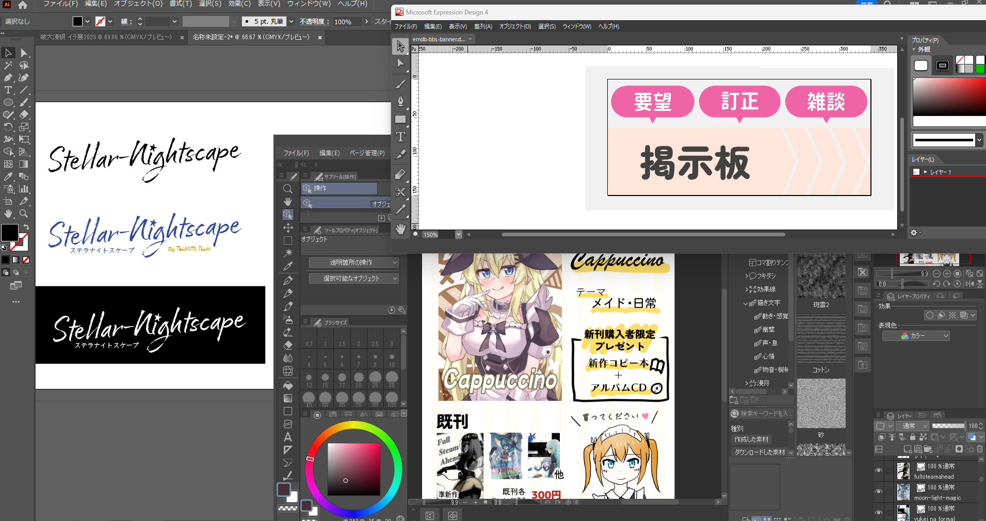Pick the Text tool in Expression Design

400,137
